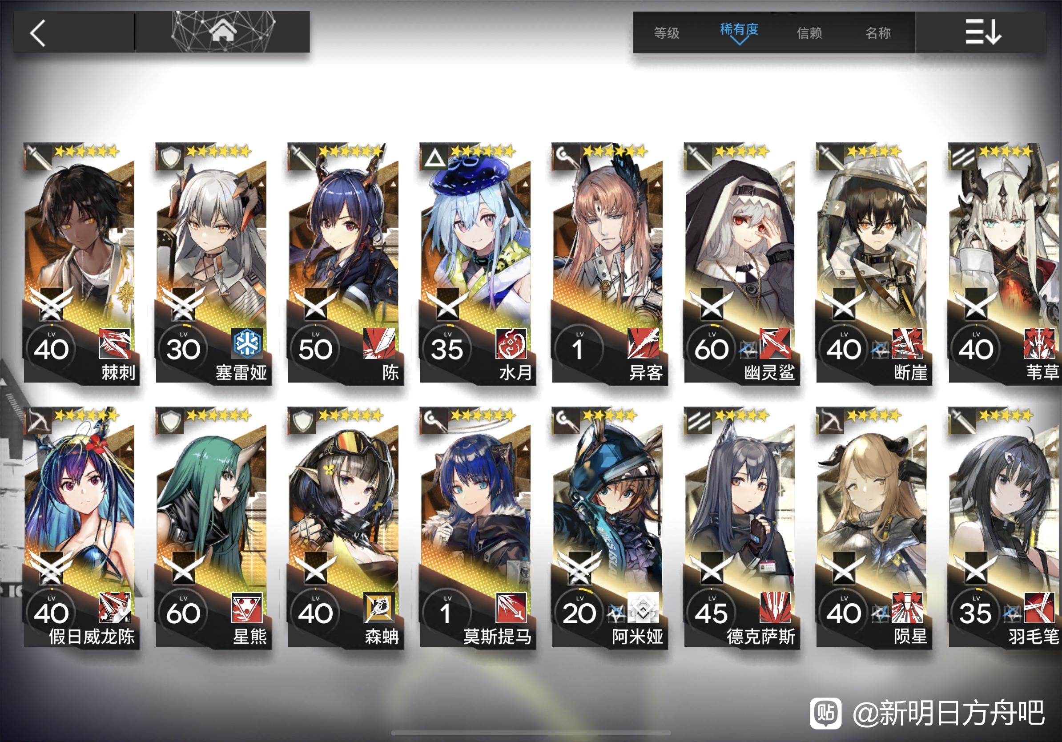Sort by 等级 level tab
The image size is (1062, 742).
667,33
